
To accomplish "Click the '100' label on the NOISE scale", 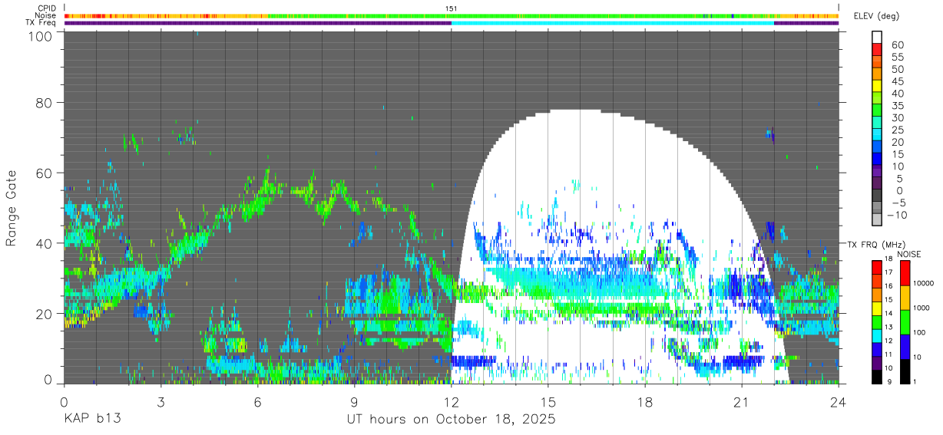I will (x=921, y=333).
